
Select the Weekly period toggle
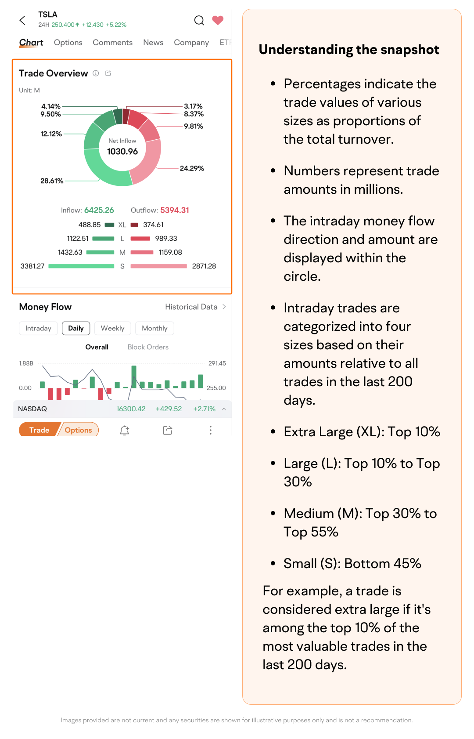pos(112,328)
